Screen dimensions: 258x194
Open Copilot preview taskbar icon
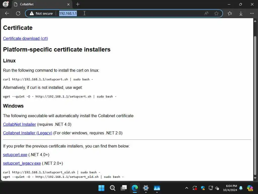click(250, 188)
